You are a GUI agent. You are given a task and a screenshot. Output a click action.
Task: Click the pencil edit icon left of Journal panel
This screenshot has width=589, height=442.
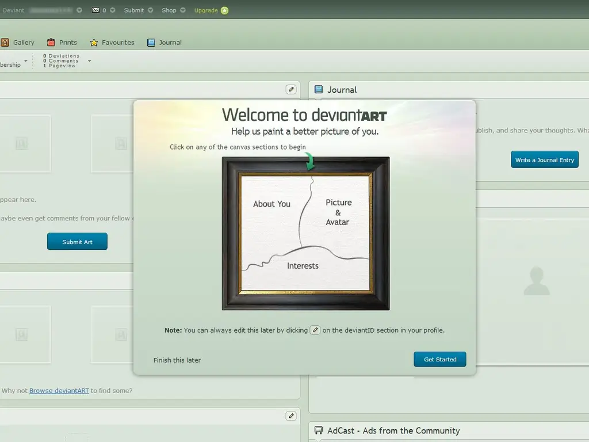tap(290, 89)
